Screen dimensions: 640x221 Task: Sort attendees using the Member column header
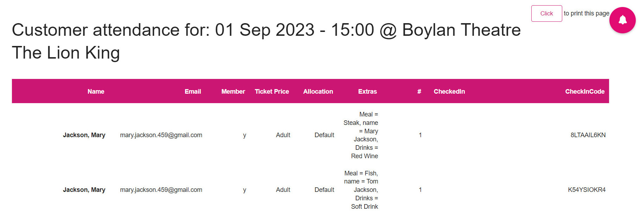click(233, 91)
